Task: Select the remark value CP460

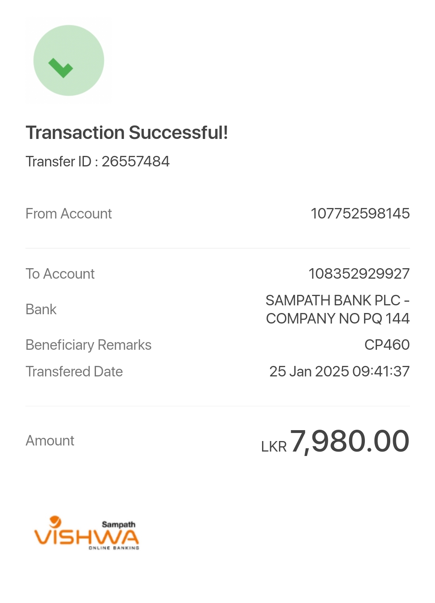Action: click(387, 345)
